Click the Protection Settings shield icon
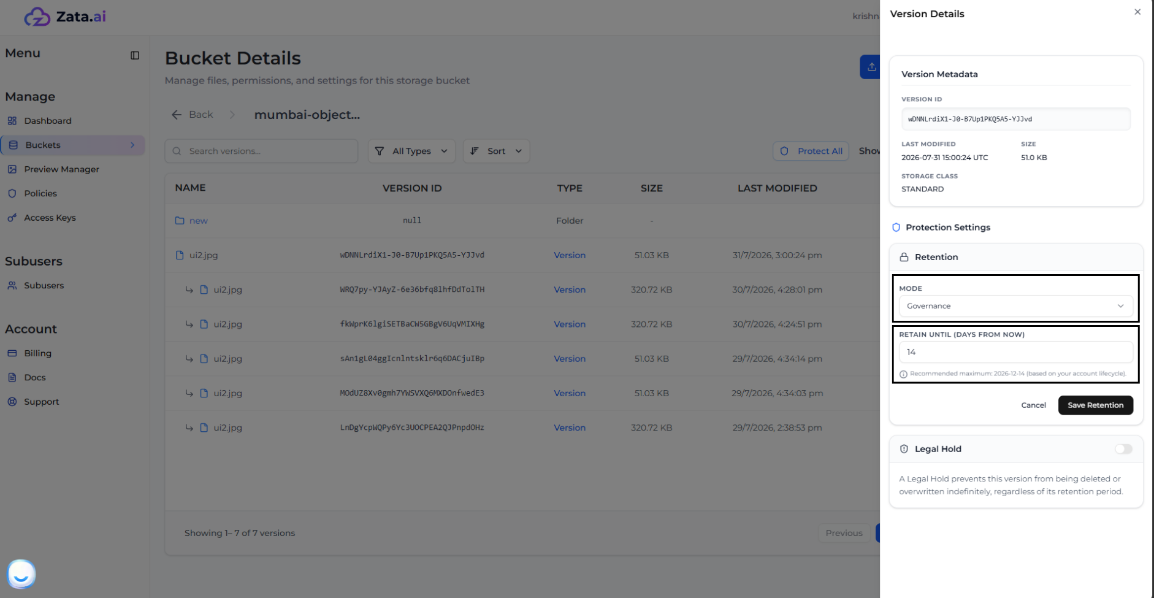This screenshot has width=1154, height=598. tap(896, 228)
